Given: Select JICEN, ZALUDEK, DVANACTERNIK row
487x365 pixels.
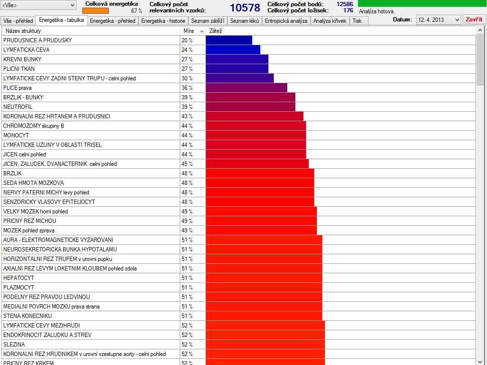Looking at the screenshot, I should (x=239, y=164).
